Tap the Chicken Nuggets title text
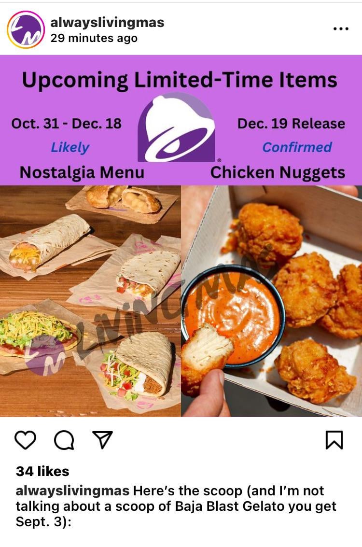The width and height of the screenshot is (362, 547). 278,173
